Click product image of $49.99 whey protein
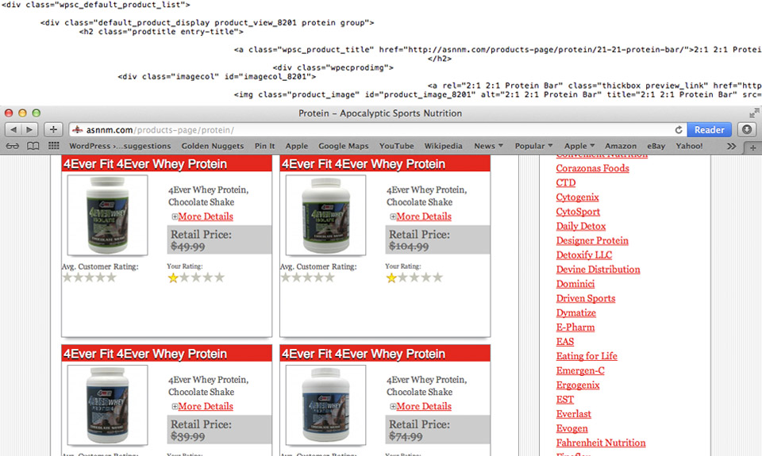The height and width of the screenshot is (456, 762). [x=107, y=215]
